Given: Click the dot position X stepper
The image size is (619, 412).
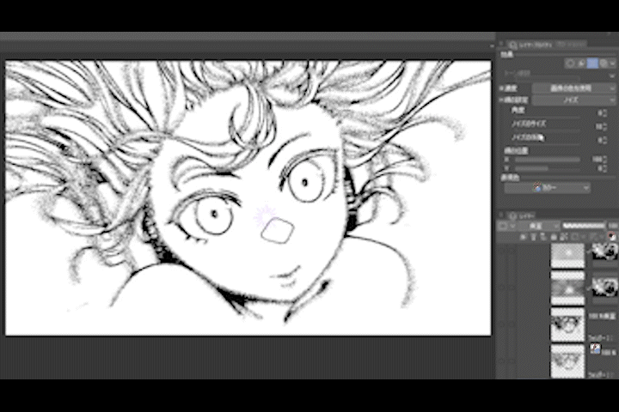Looking at the screenshot, I should coord(604,160).
